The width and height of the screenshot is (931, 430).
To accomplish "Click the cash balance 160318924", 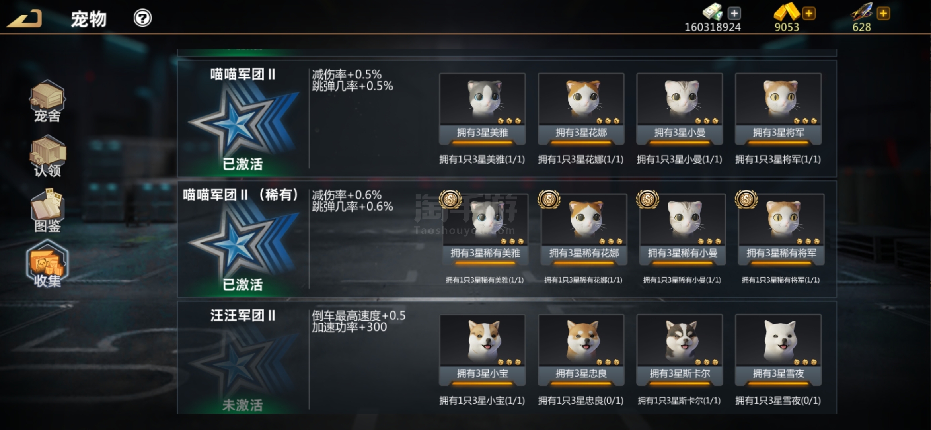I will coord(713,27).
